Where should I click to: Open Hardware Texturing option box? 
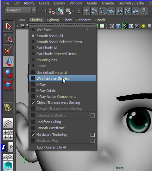[x=92, y=135]
